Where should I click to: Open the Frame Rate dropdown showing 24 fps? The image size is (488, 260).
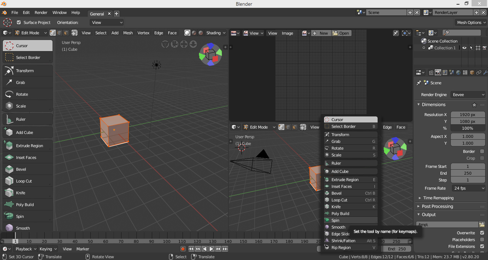coord(468,188)
